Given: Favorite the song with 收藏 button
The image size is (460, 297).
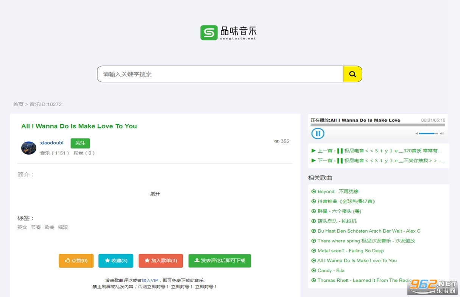Looking at the screenshot, I should tap(116, 261).
